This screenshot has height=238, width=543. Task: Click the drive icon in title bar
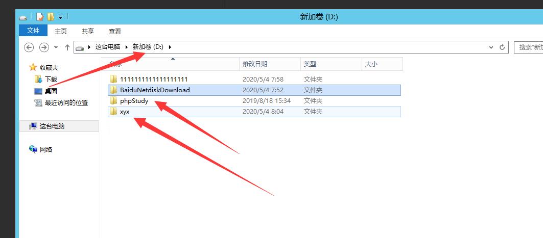(x=23, y=17)
